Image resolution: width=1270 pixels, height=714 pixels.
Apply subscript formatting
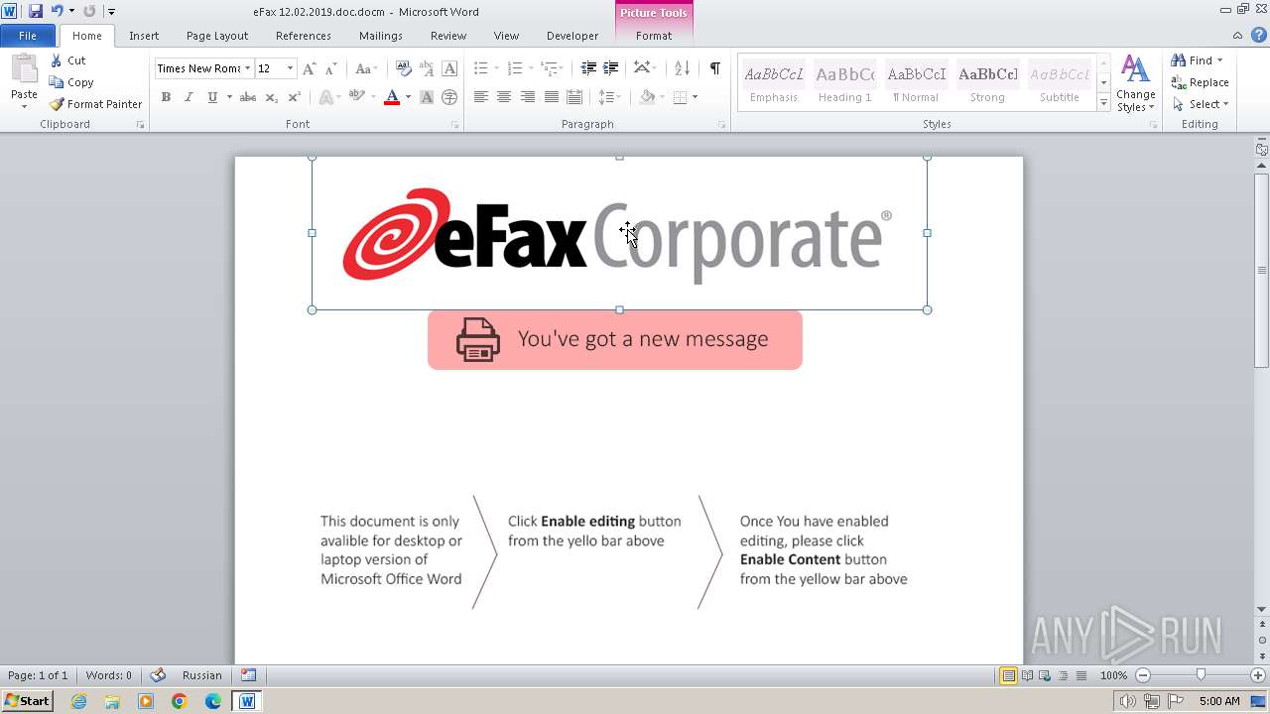pyautogui.click(x=271, y=97)
